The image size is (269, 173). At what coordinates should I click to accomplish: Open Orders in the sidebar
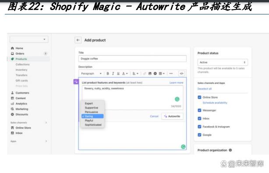(x=20, y=54)
